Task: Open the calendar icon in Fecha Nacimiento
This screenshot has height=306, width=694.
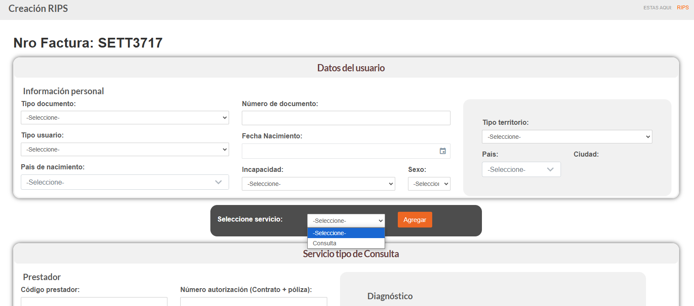Action: [442, 151]
